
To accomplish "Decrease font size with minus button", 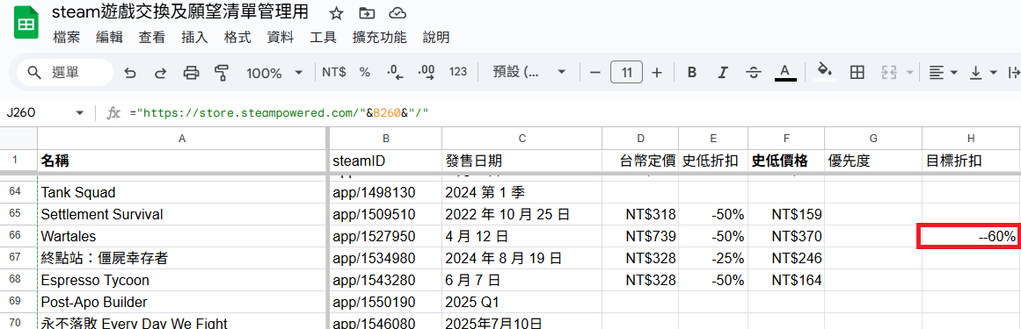I will (594, 72).
